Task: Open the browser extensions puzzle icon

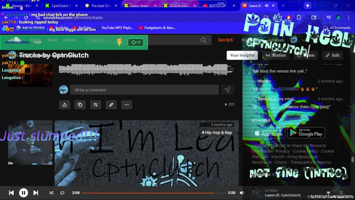Action: coord(299,17)
